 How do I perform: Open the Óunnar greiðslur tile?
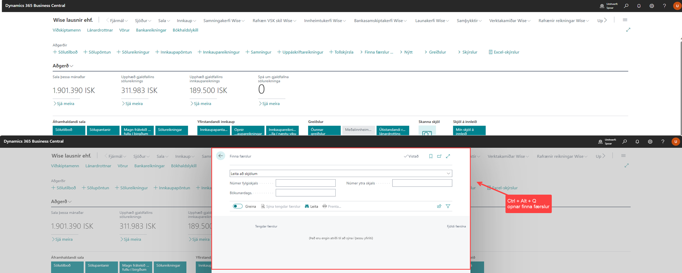click(x=324, y=131)
